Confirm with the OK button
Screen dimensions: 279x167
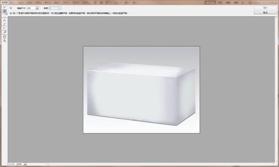coord(265,8)
